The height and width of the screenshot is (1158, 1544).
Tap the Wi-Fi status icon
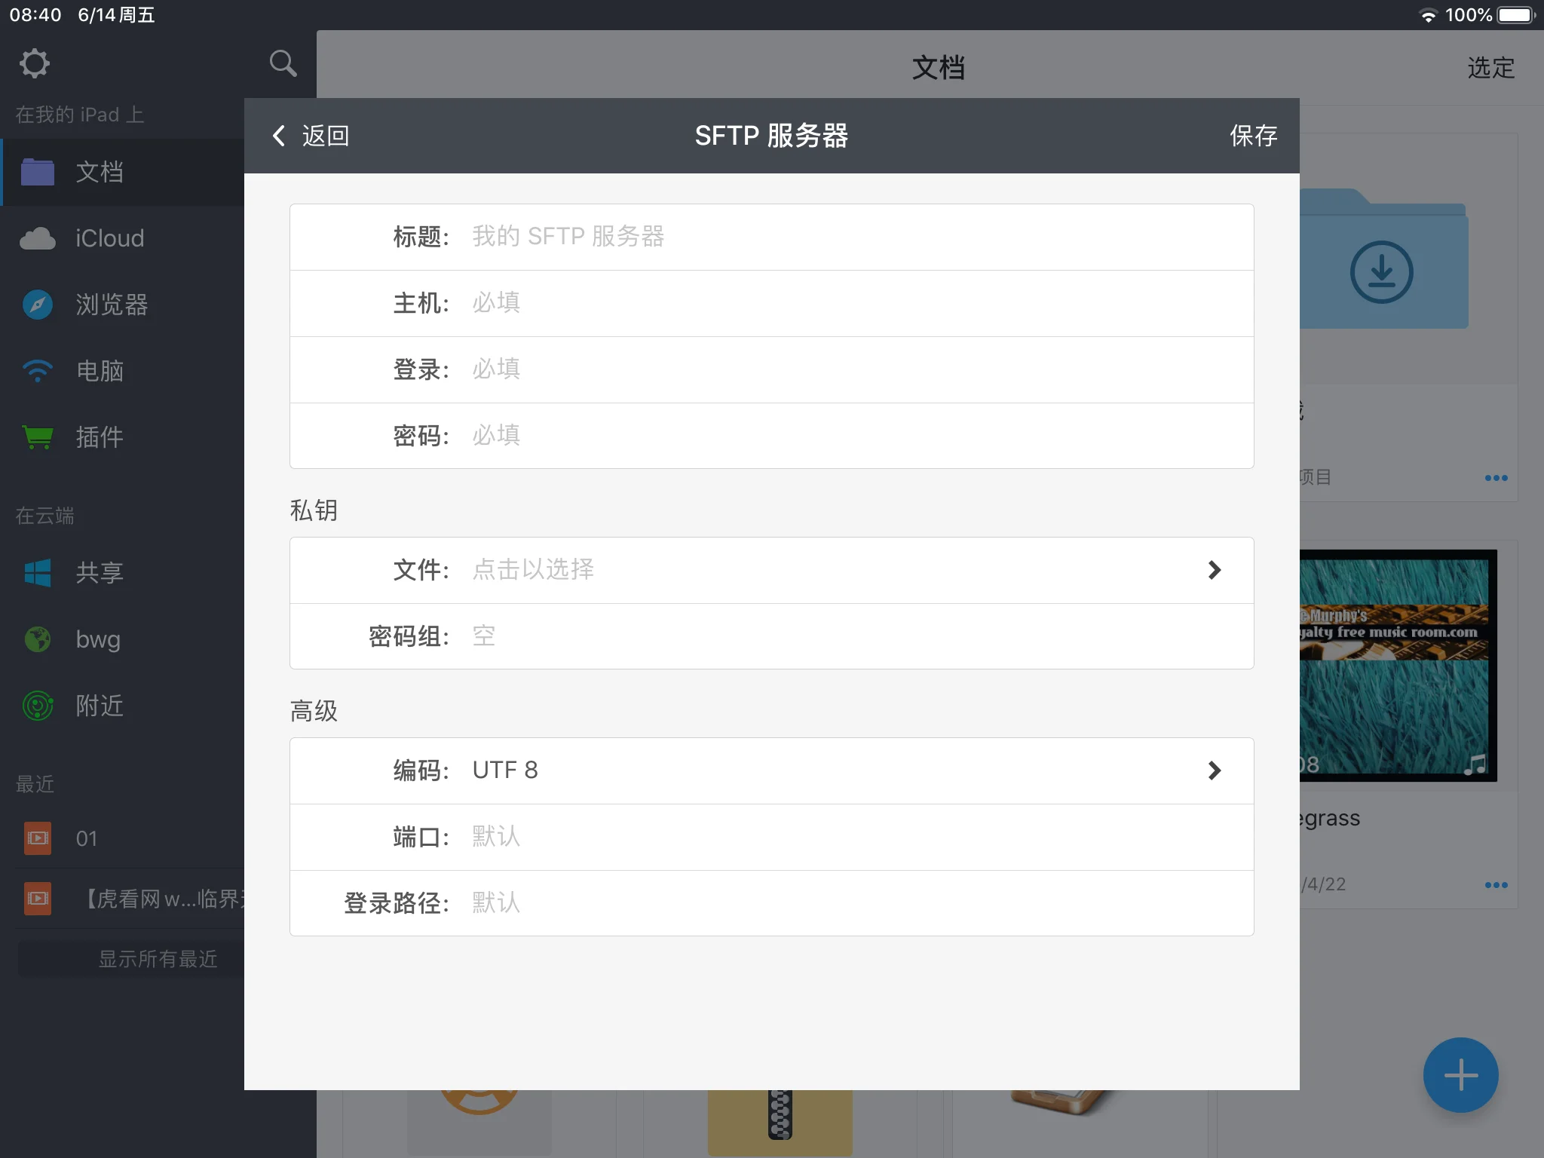click(1428, 15)
